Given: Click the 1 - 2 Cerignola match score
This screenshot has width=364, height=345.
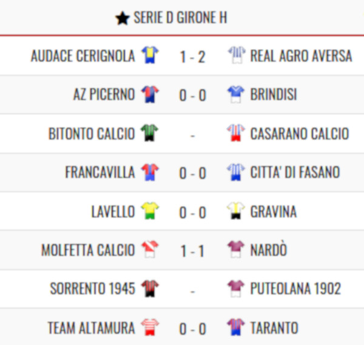Looking at the screenshot, I should tap(192, 56).
